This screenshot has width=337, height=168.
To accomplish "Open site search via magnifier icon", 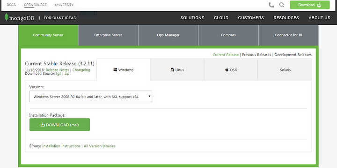I will click(x=282, y=5).
